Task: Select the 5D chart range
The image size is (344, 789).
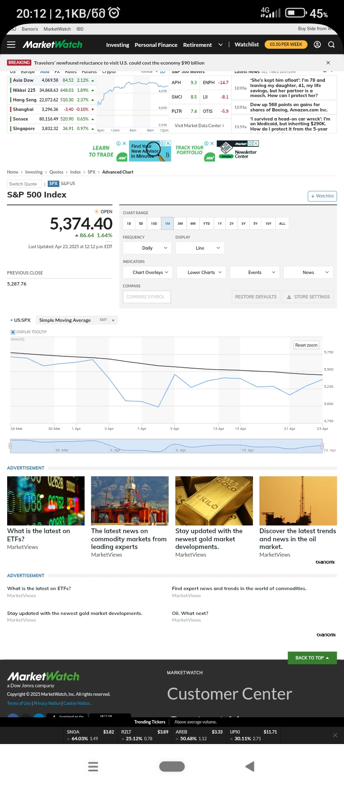Action: (x=141, y=223)
